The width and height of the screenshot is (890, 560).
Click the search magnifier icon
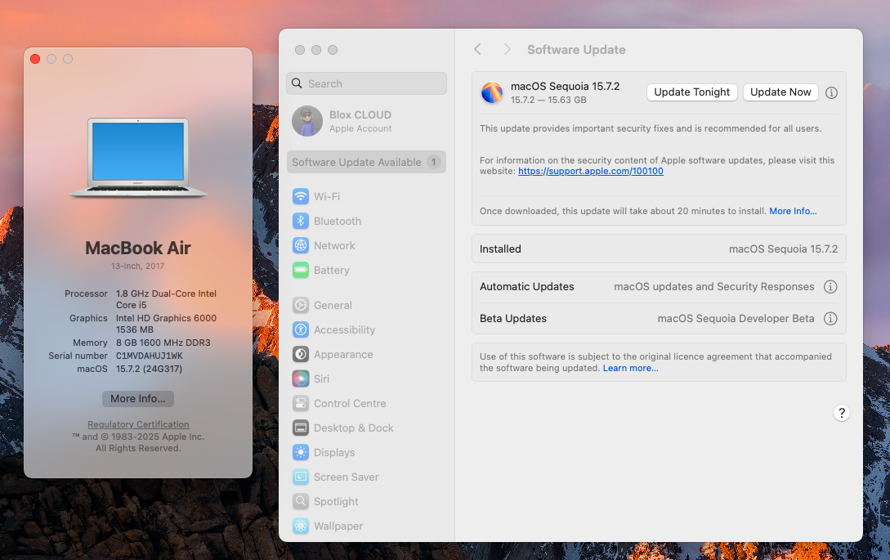pos(297,83)
